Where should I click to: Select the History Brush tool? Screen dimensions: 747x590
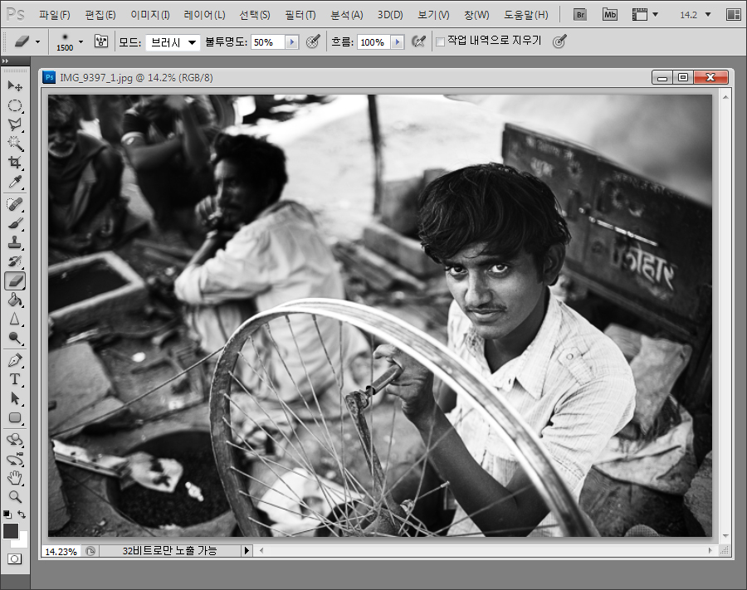pyautogui.click(x=15, y=261)
